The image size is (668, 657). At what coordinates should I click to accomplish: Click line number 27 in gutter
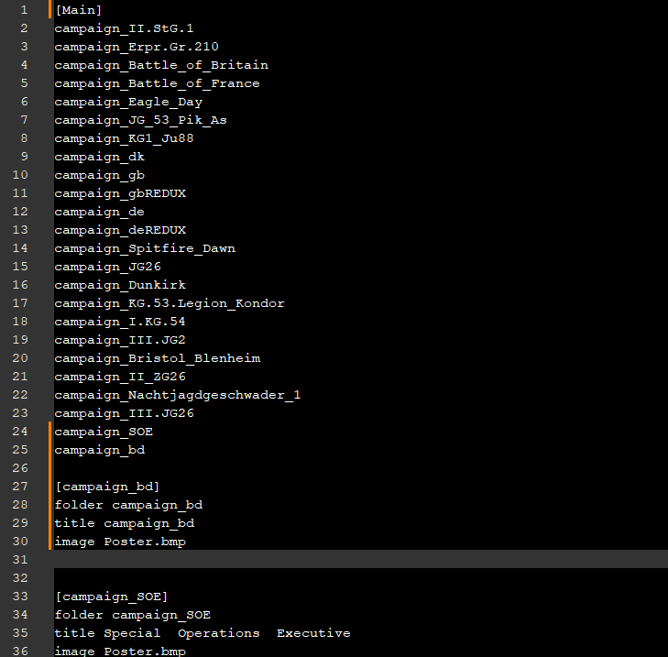pos(20,487)
